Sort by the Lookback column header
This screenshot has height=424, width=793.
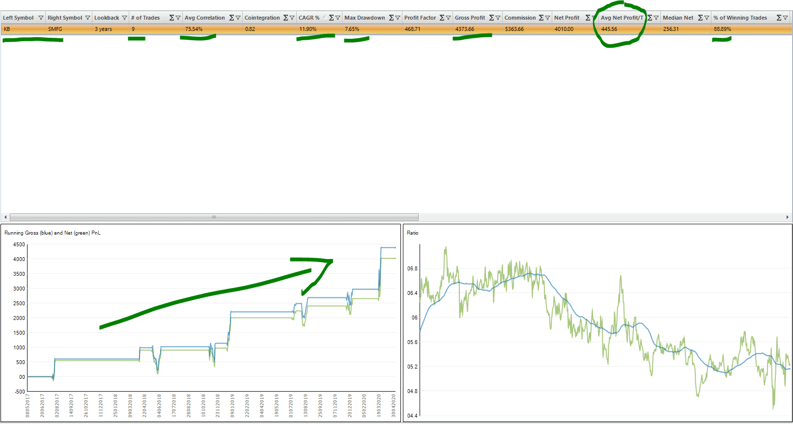[x=107, y=18]
